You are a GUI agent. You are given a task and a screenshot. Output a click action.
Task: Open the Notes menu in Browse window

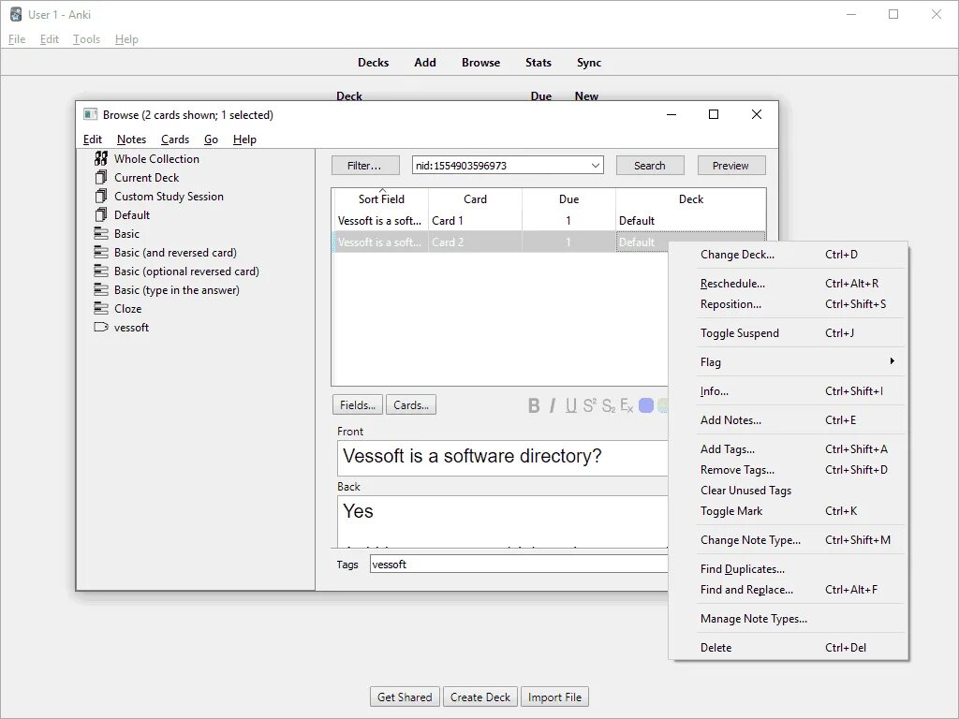click(x=131, y=139)
